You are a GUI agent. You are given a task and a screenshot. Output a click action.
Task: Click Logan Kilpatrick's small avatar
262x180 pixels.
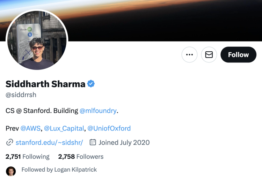pyautogui.click(x=11, y=171)
